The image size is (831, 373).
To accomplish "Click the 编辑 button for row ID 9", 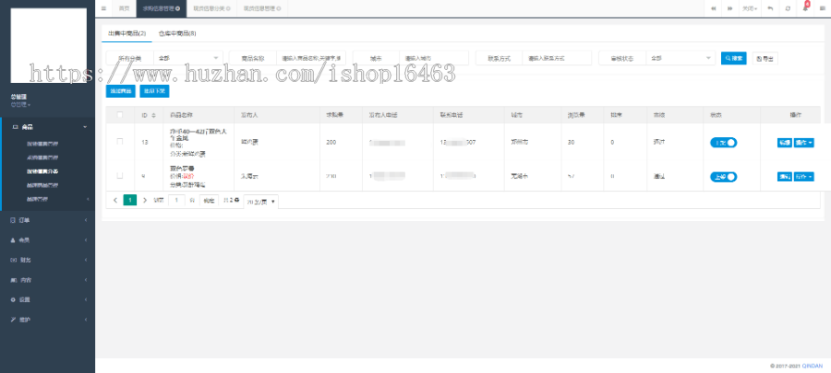I will click(784, 177).
